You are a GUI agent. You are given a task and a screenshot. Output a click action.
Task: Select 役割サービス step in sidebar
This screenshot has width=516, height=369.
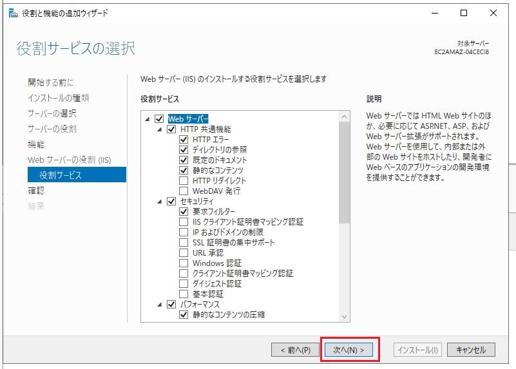(x=77, y=175)
